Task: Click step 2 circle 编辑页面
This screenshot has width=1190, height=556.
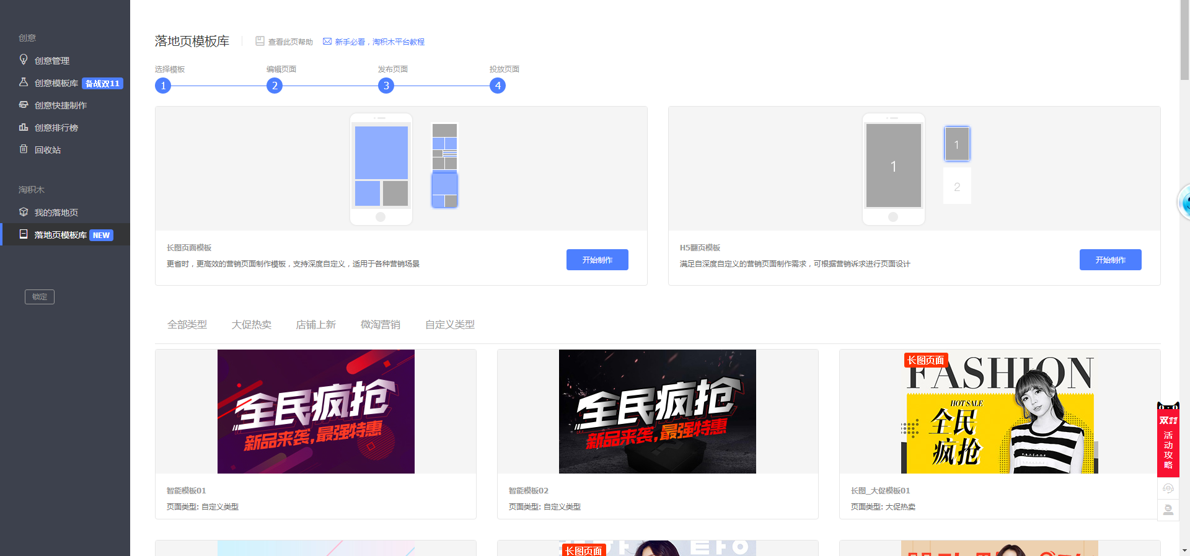Action: point(275,86)
